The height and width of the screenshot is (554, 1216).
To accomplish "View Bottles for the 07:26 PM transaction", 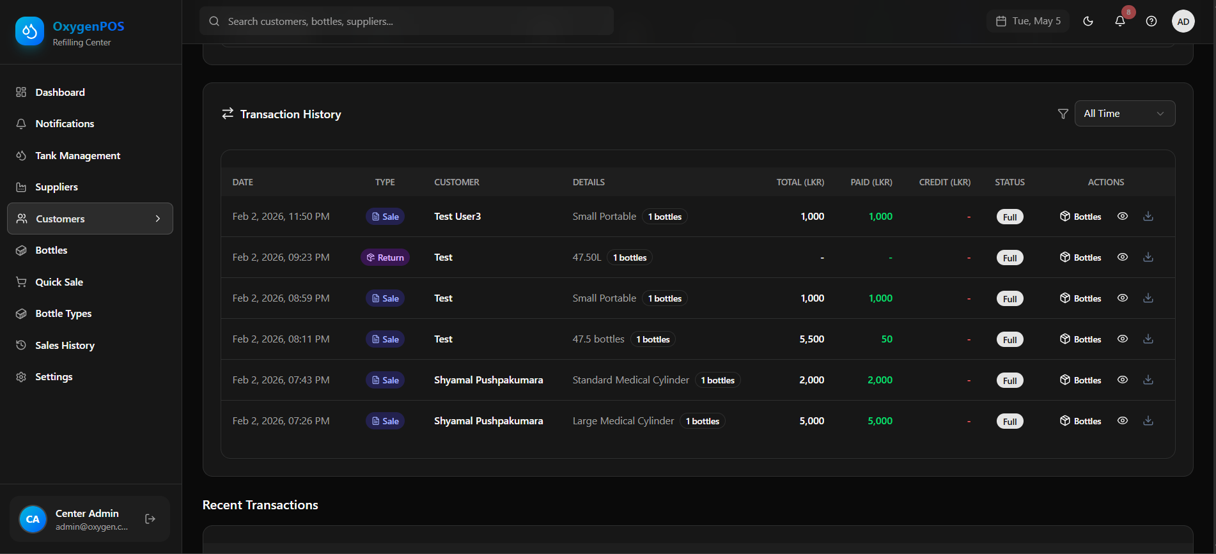I will [x=1080, y=421].
